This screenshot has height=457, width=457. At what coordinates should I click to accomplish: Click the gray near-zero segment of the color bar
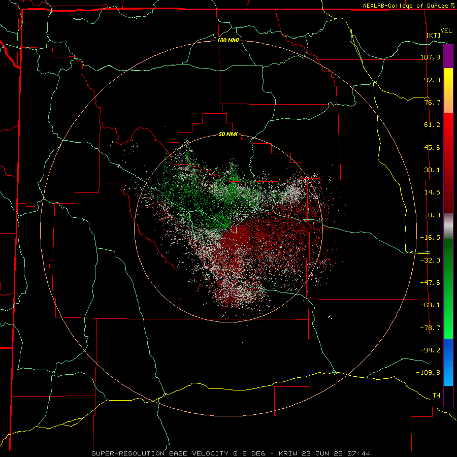pyautogui.click(x=448, y=226)
